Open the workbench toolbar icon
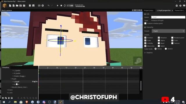 [x=39, y=5]
